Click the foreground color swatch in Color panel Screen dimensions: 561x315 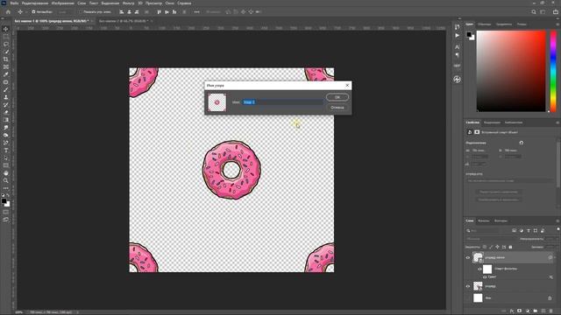[469, 34]
